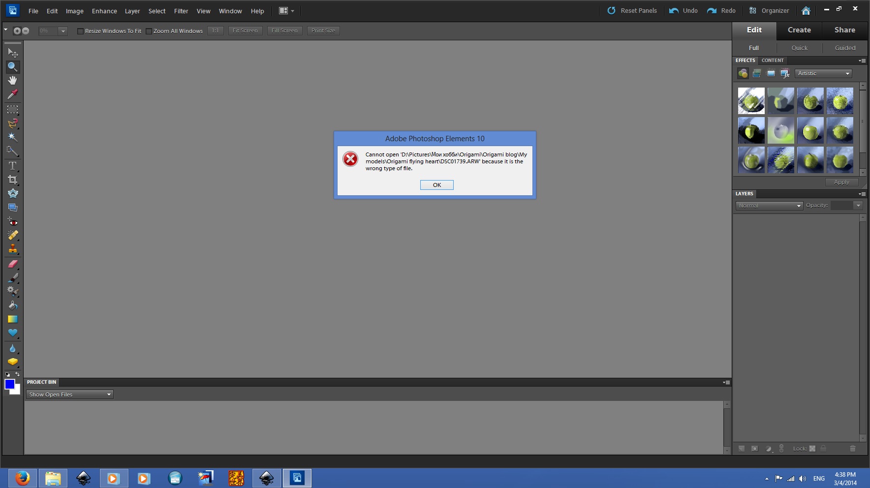
Task: Select the Rectangular Marquee tool
Action: click(x=13, y=110)
